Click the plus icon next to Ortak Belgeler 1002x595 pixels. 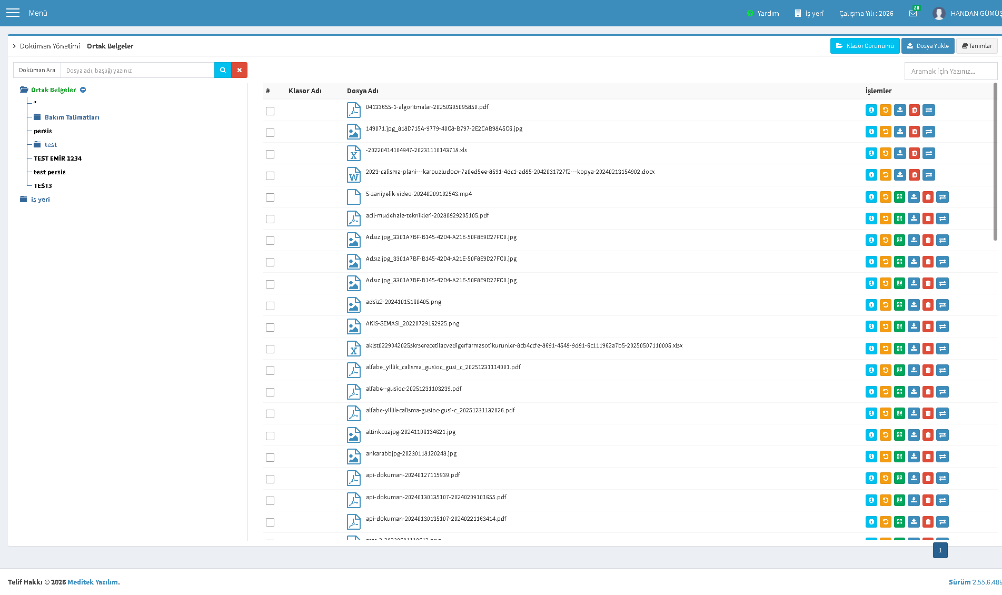[83, 90]
